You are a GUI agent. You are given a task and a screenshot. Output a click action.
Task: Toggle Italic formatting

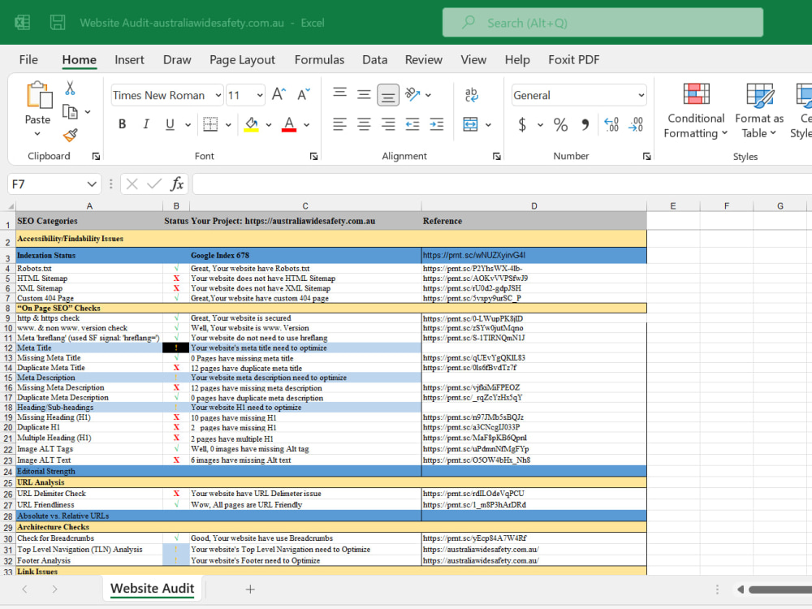click(146, 124)
